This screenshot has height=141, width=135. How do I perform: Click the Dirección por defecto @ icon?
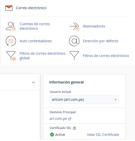[74, 41]
